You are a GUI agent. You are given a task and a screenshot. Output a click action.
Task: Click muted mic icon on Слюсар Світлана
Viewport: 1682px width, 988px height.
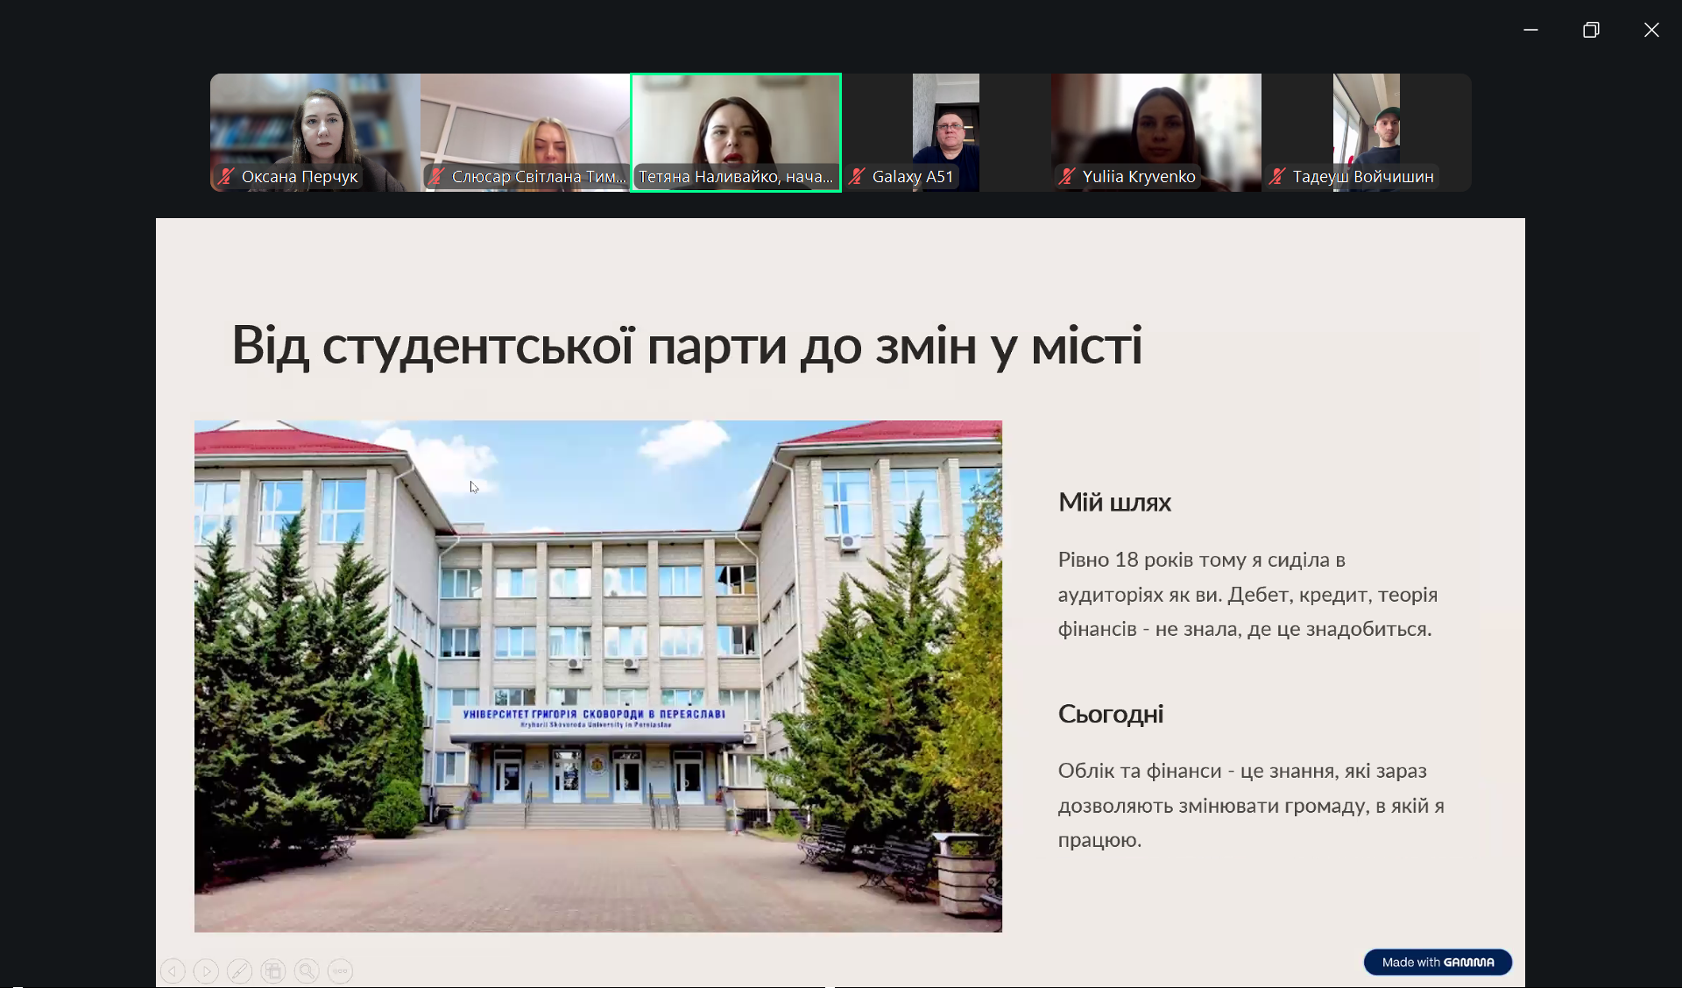point(436,176)
